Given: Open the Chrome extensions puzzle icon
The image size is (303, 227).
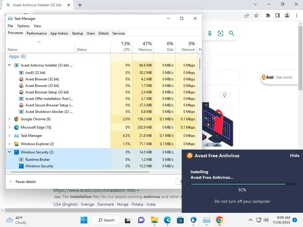Looking at the screenshot, I should pos(268,15).
